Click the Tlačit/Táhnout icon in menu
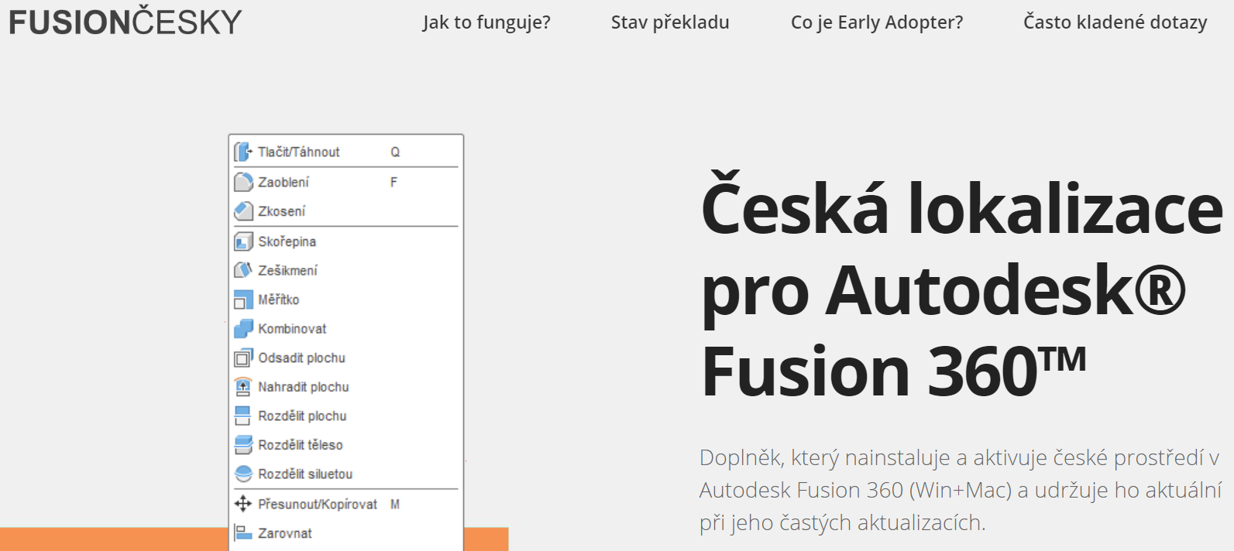The height and width of the screenshot is (551, 1234). (243, 152)
